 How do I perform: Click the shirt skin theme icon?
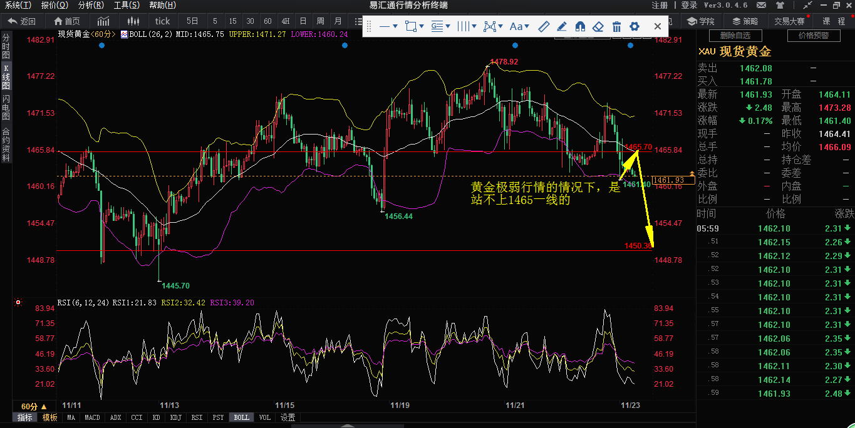(779, 5)
